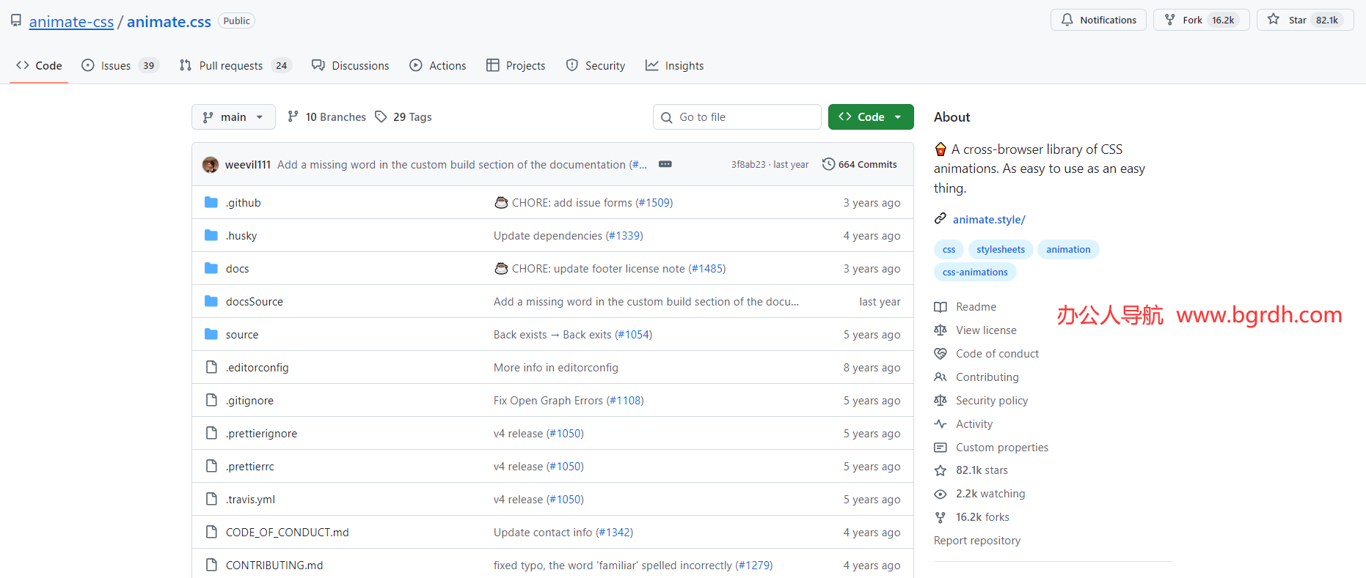1366x578 pixels.
Task: Click the View license scale icon
Action: [941, 330]
